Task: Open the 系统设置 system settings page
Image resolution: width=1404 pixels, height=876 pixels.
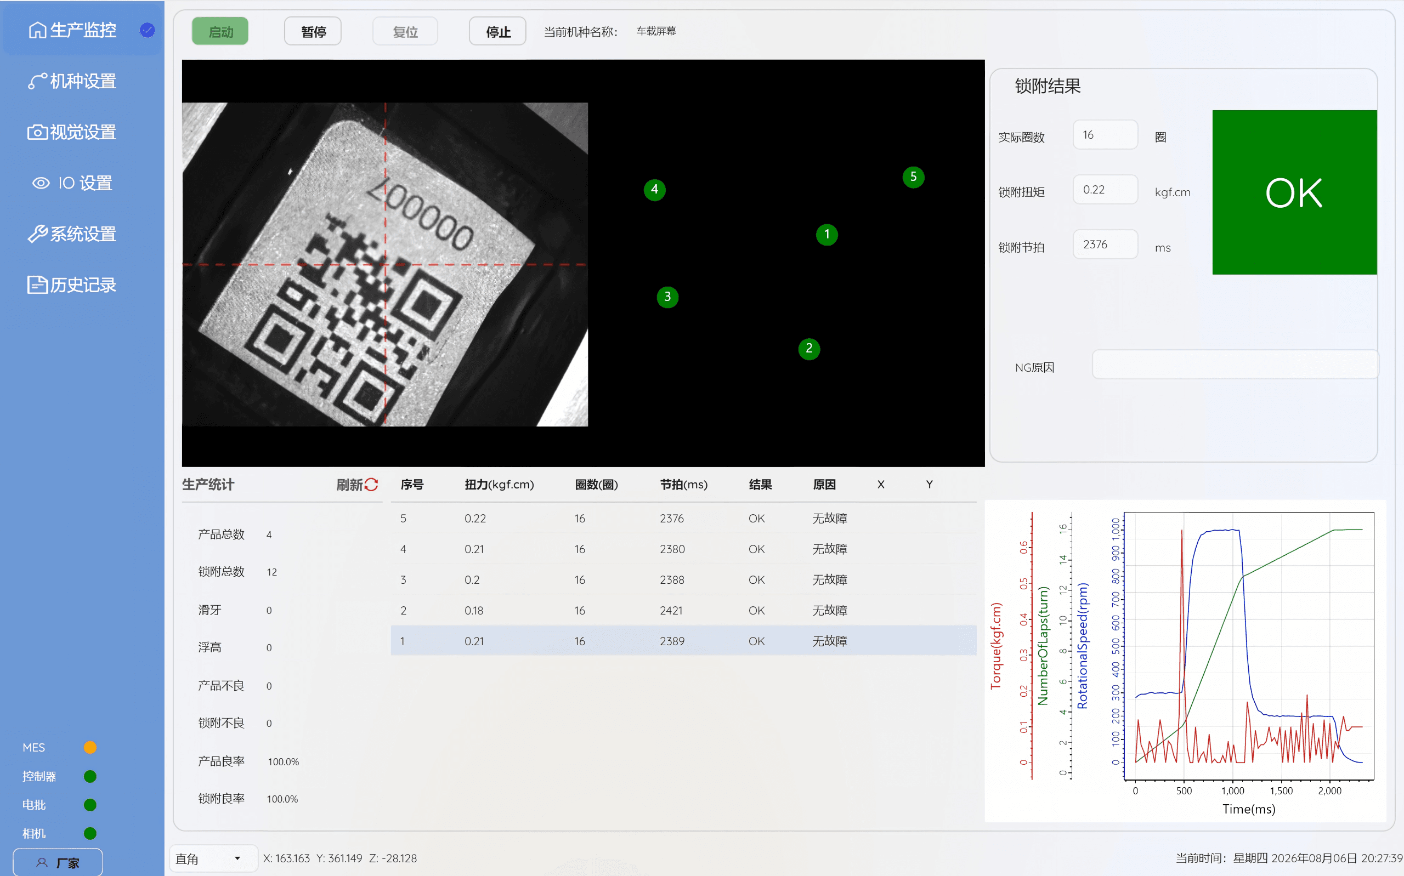Action: [73, 234]
